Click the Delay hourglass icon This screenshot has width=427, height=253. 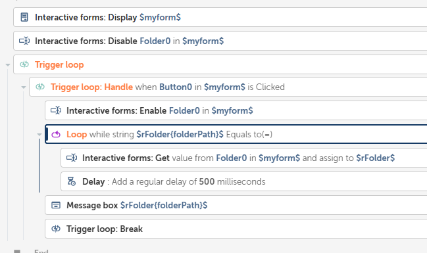[x=71, y=181]
